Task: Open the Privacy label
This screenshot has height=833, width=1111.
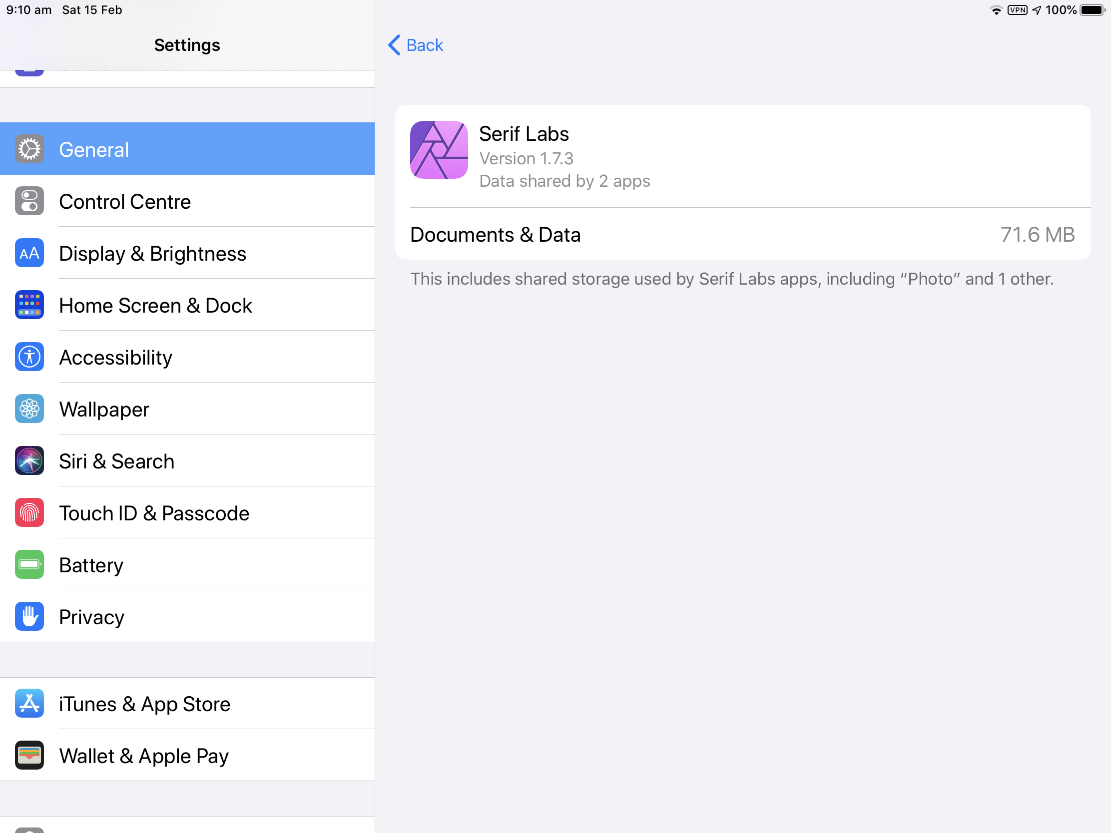Action: pyautogui.click(x=91, y=617)
